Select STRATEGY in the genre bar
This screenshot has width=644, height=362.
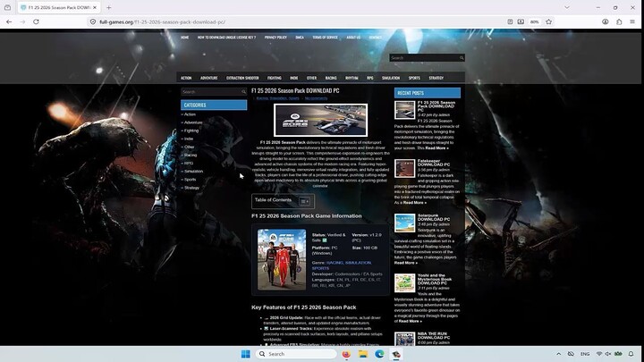(436, 78)
